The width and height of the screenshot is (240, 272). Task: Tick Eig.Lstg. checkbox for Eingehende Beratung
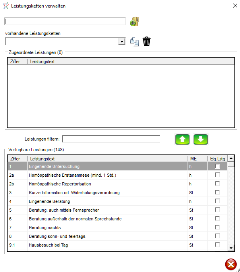217,201
